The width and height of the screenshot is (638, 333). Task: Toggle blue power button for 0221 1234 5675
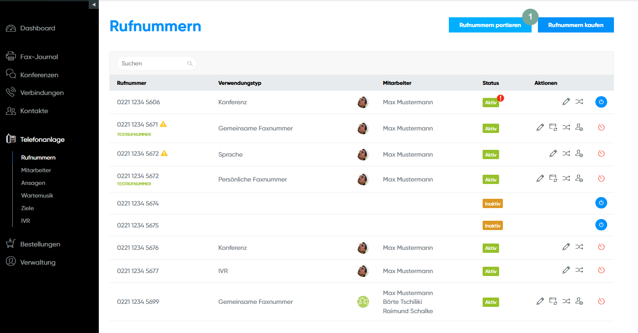[601, 225]
